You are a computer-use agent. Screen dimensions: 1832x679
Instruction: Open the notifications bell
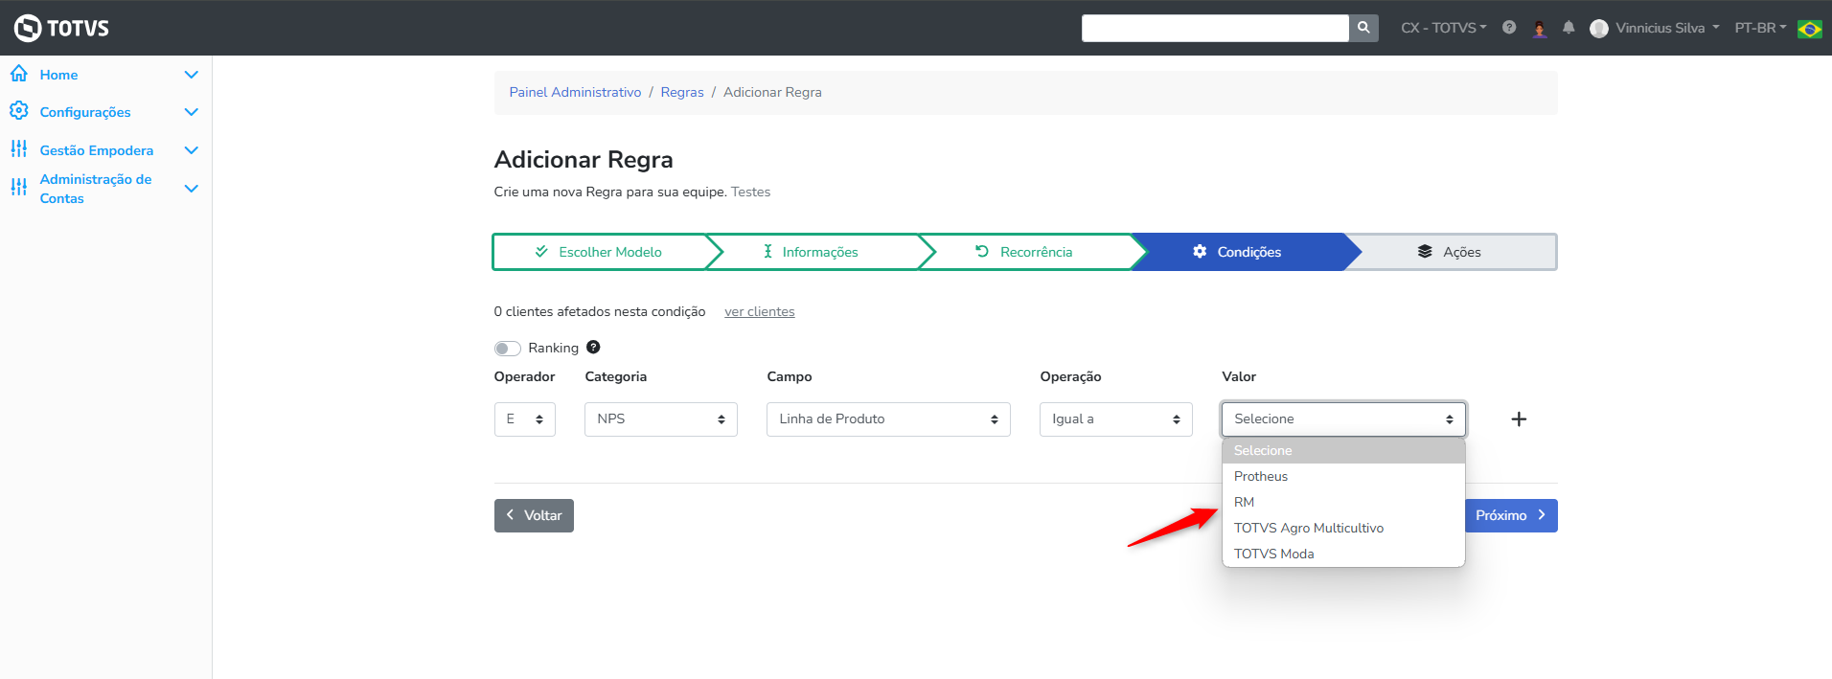point(1569,28)
